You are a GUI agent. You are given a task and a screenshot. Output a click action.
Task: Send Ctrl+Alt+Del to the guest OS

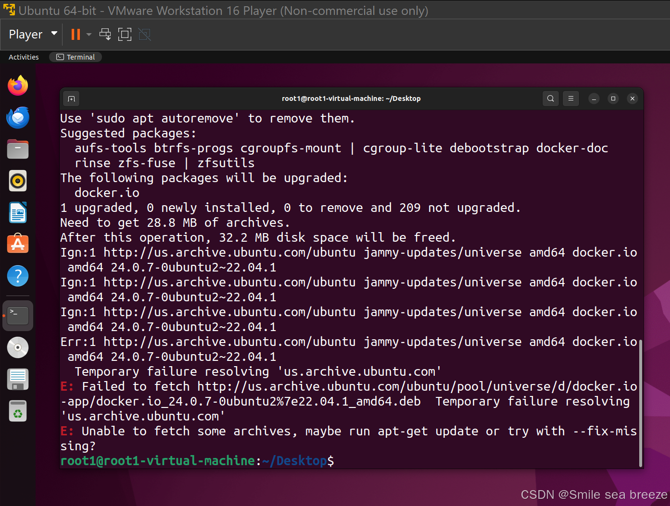click(x=105, y=34)
